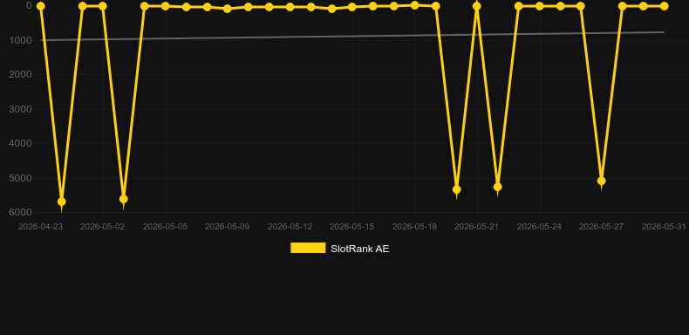Screen dimensions: 689x335
Task: Select the lowest dip point near 5700
Action: pyautogui.click(x=62, y=202)
